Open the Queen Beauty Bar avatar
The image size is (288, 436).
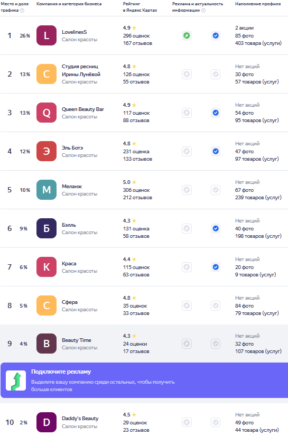click(47, 113)
